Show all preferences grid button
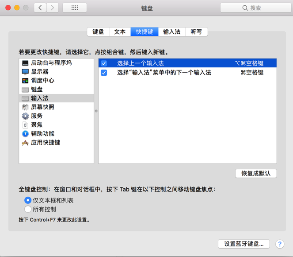293x257 pixels. pos(75,8)
